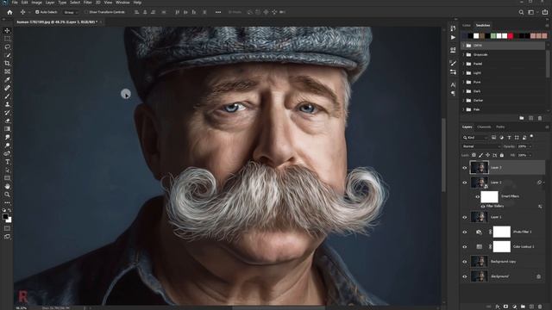The width and height of the screenshot is (552, 310).
Task: Toggle the Auto-Select checkbox
Action: [x=37, y=12]
